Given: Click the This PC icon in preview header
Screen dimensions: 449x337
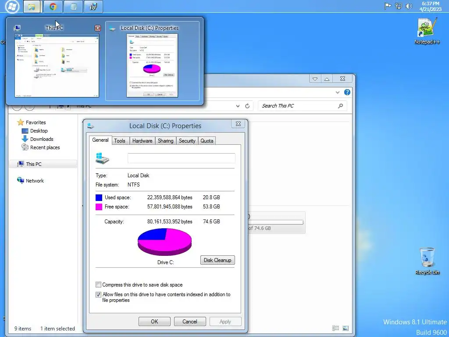Looking at the screenshot, I should coord(17,28).
